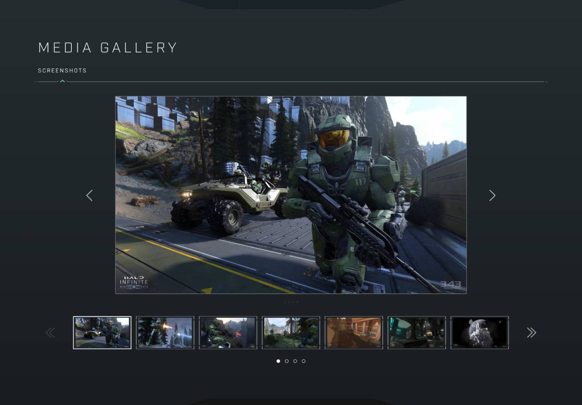Select the green field landscape thumbnail
Viewport: 582px width, 405px height.
click(x=291, y=332)
